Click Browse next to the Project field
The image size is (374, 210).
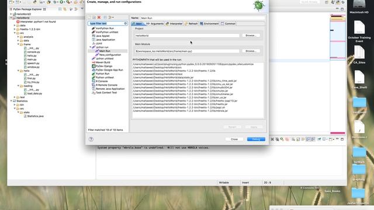pyautogui.click(x=251, y=36)
